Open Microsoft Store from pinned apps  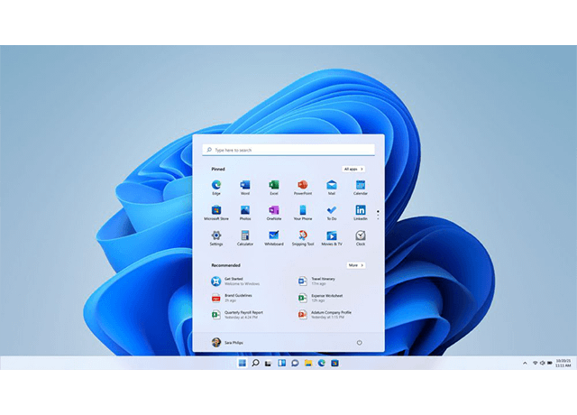tap(216, 213)
